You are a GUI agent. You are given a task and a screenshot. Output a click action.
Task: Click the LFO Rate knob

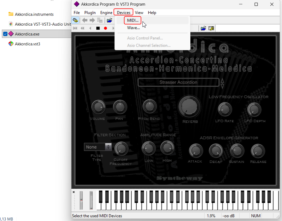[225, 109]
